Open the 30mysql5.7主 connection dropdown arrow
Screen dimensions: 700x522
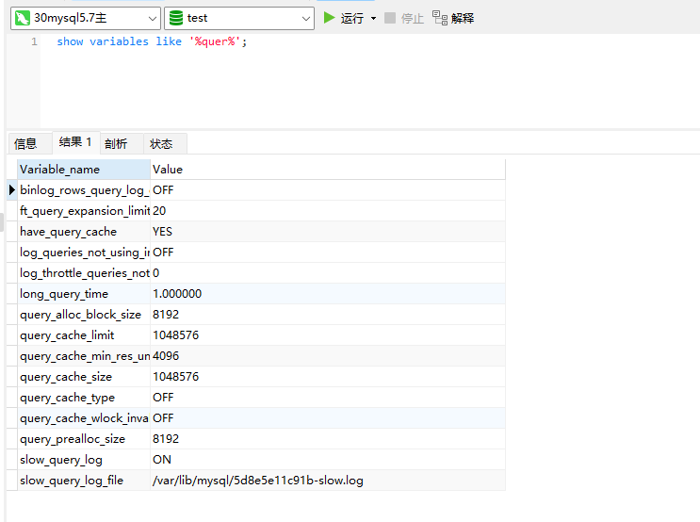[153, 18]
